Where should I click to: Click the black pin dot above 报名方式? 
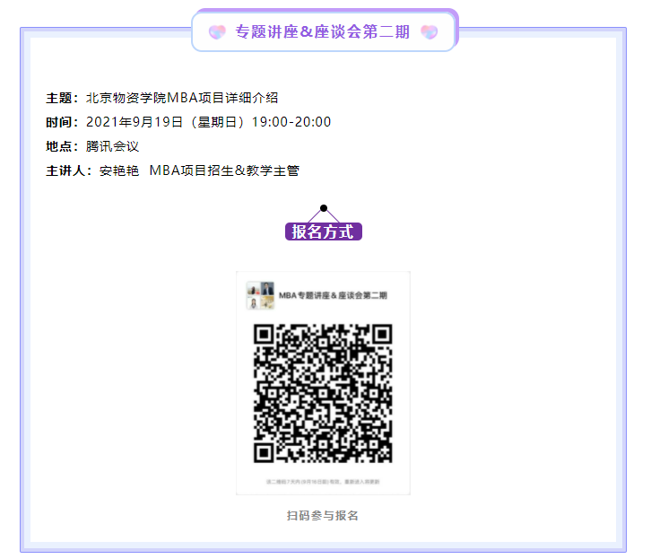(x=324, y=208)
